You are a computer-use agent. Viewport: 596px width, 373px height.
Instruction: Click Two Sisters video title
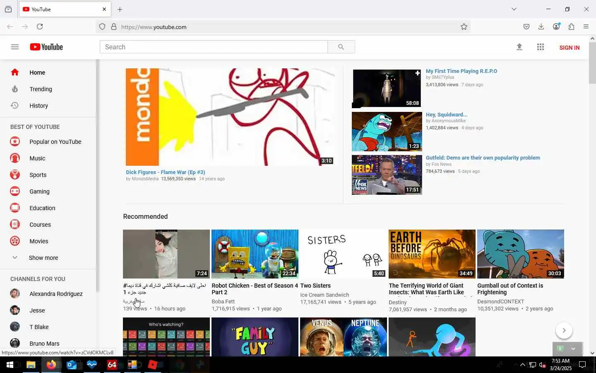tap(315, 286)
